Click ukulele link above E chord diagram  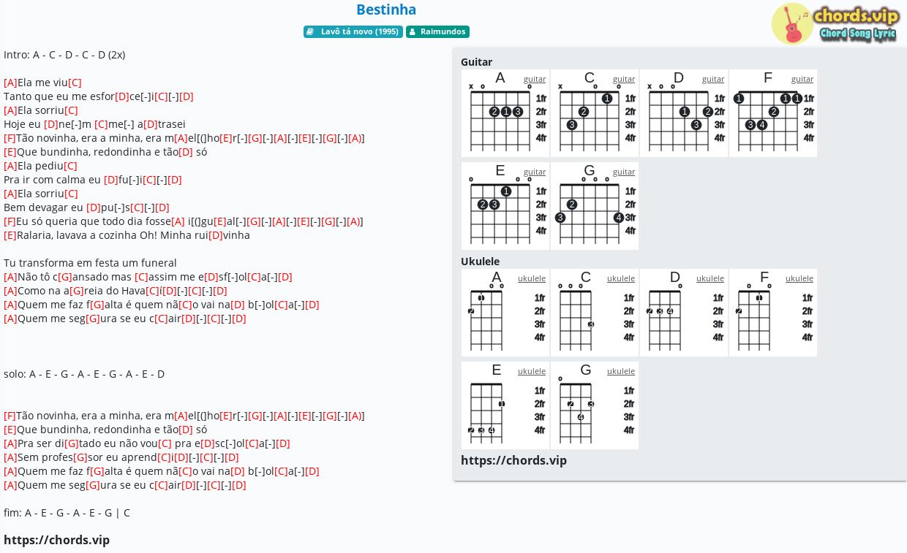pos(532,371)
